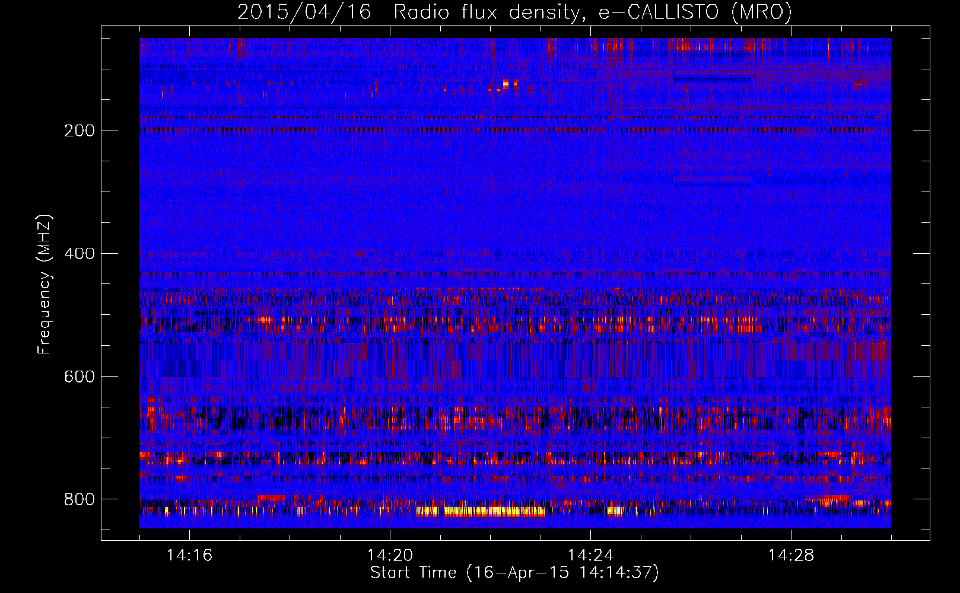The image size is (960, 593).
Task: Click the 14:16 time tick label
Action: [189, 556]
